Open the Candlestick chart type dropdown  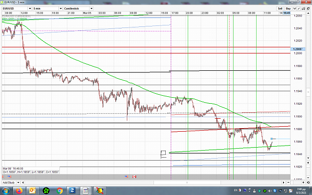coord(78,8)
